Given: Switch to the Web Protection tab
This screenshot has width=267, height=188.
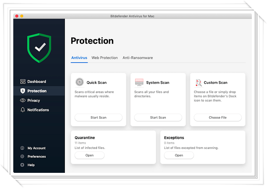Looking at the screenshot, I should click(105, 58).
